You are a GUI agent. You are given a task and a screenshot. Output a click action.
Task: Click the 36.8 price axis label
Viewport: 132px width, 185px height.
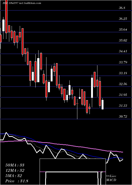coord(122,8)
